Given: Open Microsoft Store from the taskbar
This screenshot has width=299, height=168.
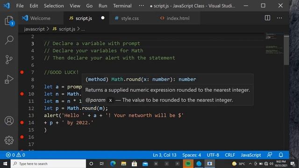Looking at the screenshot, I should point(134,164).
